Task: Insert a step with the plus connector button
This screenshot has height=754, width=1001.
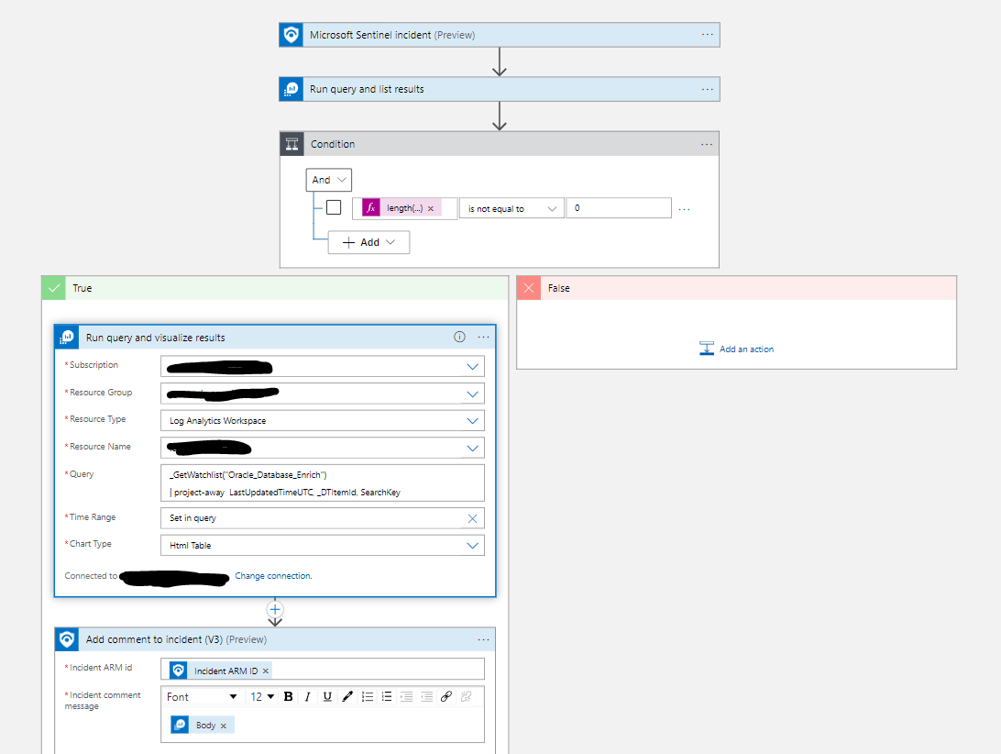Action: click(x=275, y=610)
